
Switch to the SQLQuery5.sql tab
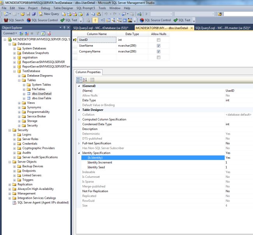(x=223, y=28)
